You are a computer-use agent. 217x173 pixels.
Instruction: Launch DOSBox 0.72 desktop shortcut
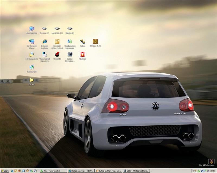point(95,43)
